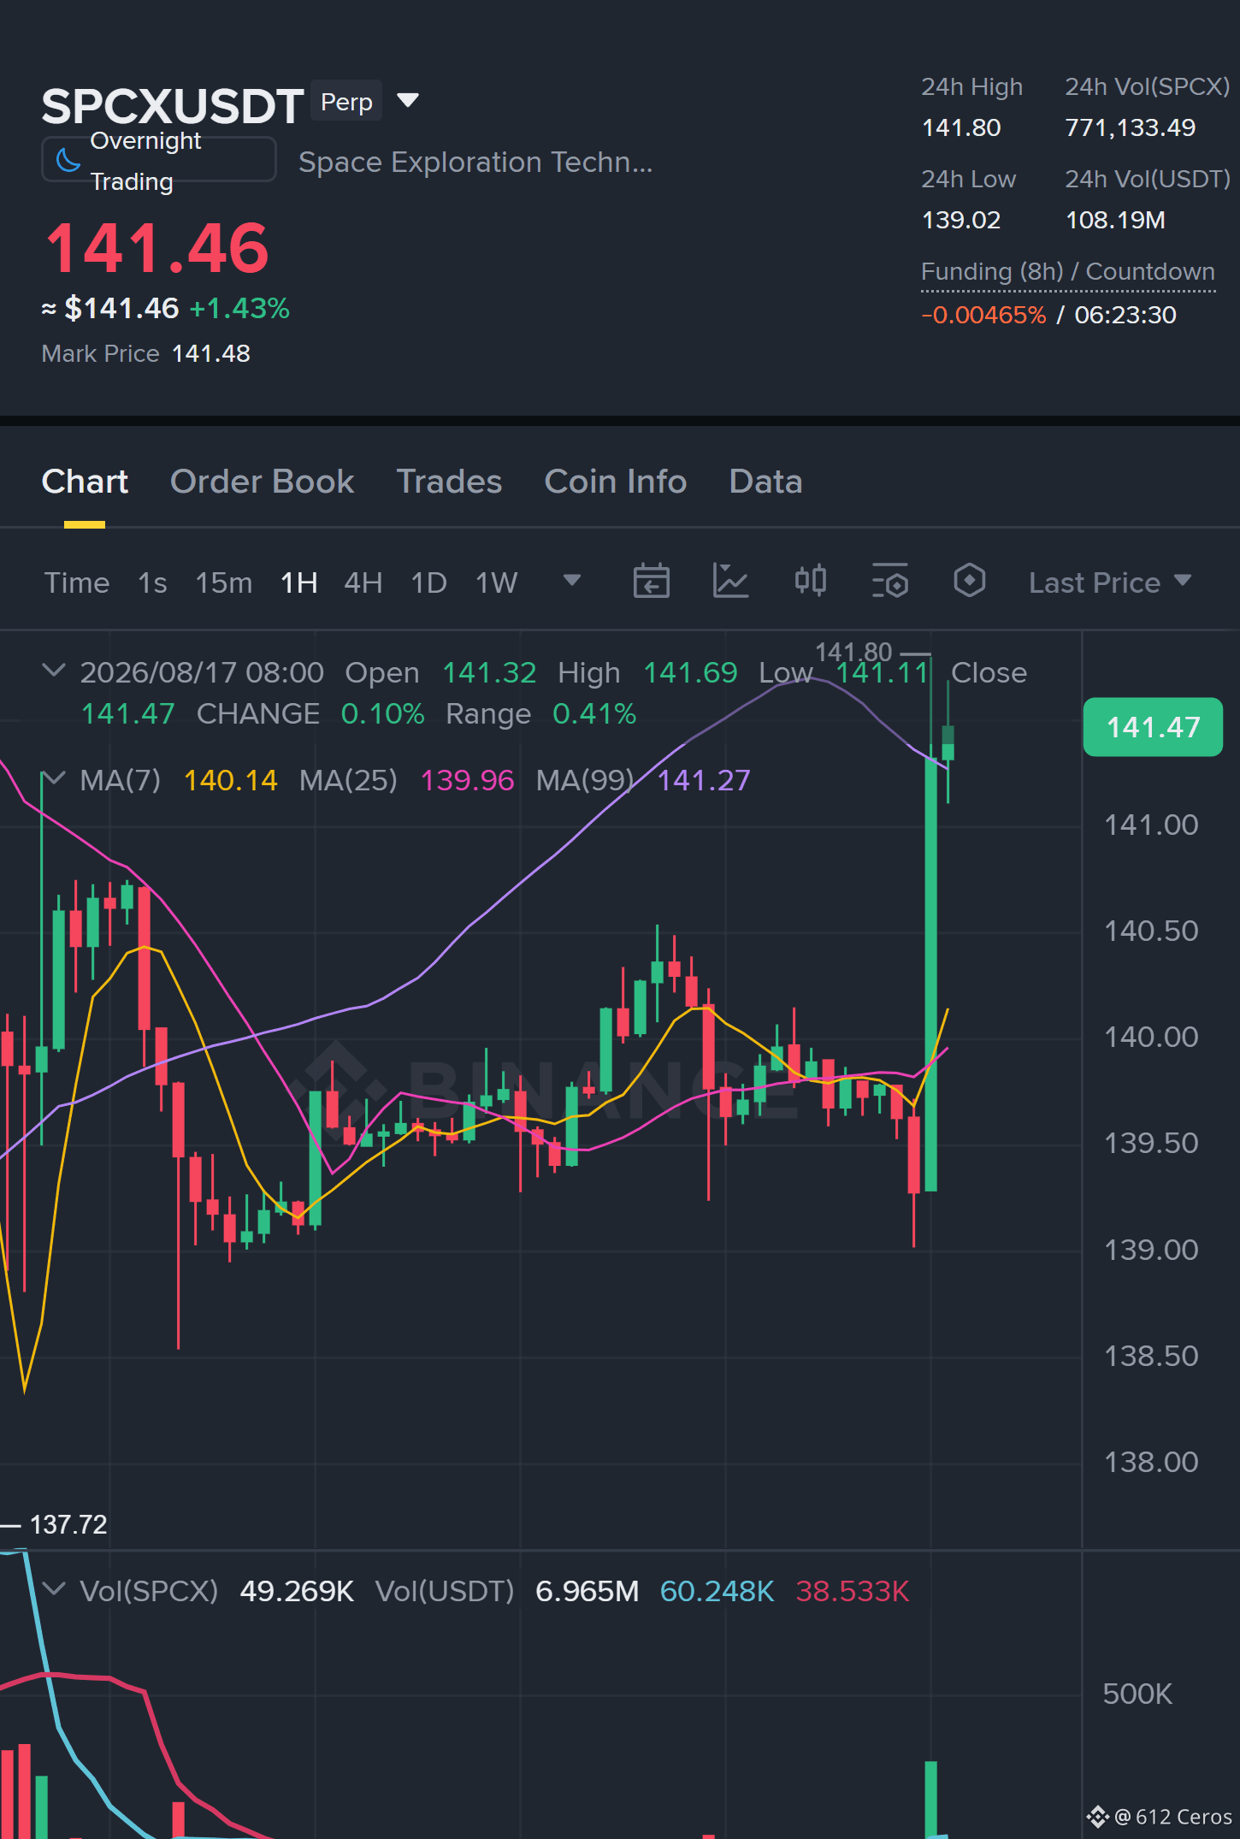Viewport: 1240px width, 1839px height.
Task: Tap the Perp contract type badge
Action: (346, 102)
